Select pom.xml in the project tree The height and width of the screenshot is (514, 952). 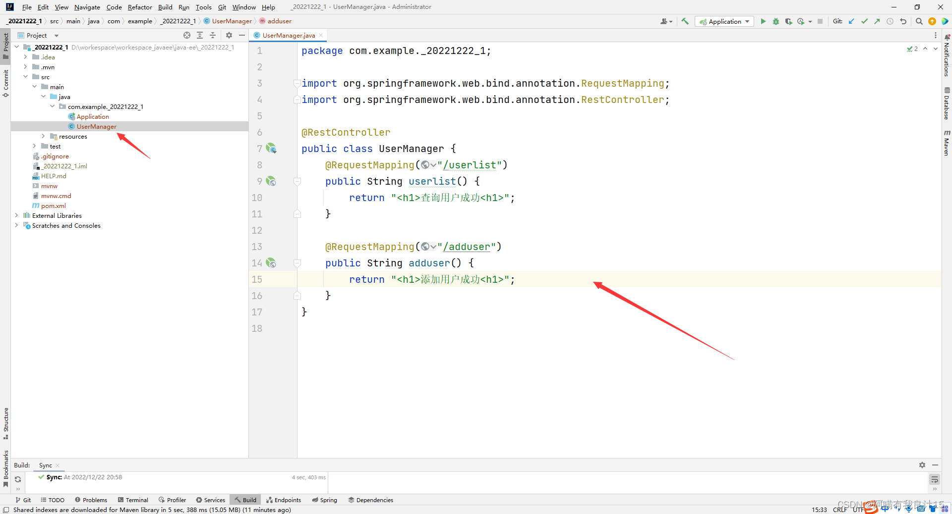[x=53, y=206]
